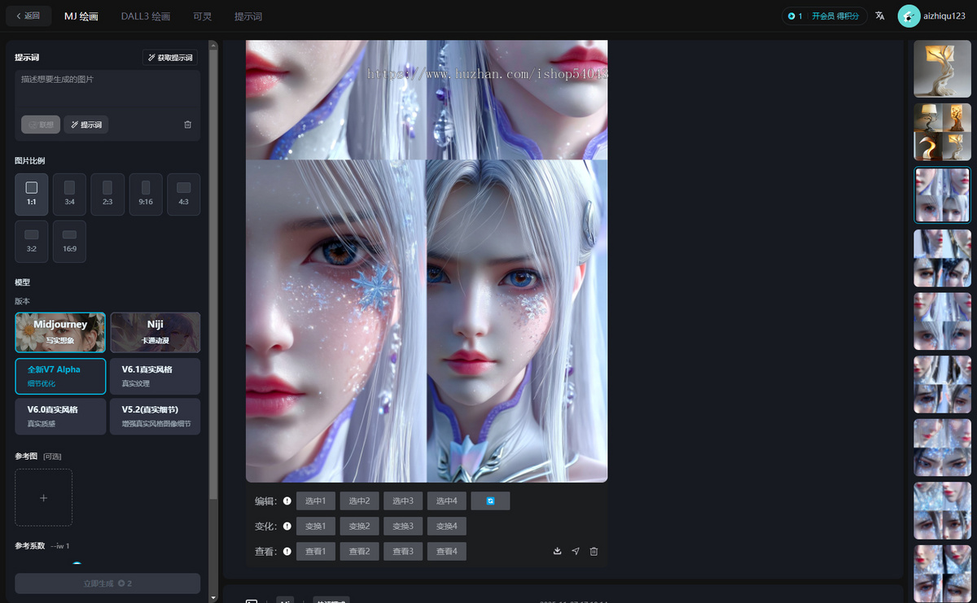Image resolution: width=977 pixels, height=603 pixels.
Task: Choose the Niji cartoon model
Action: [156, 332]
